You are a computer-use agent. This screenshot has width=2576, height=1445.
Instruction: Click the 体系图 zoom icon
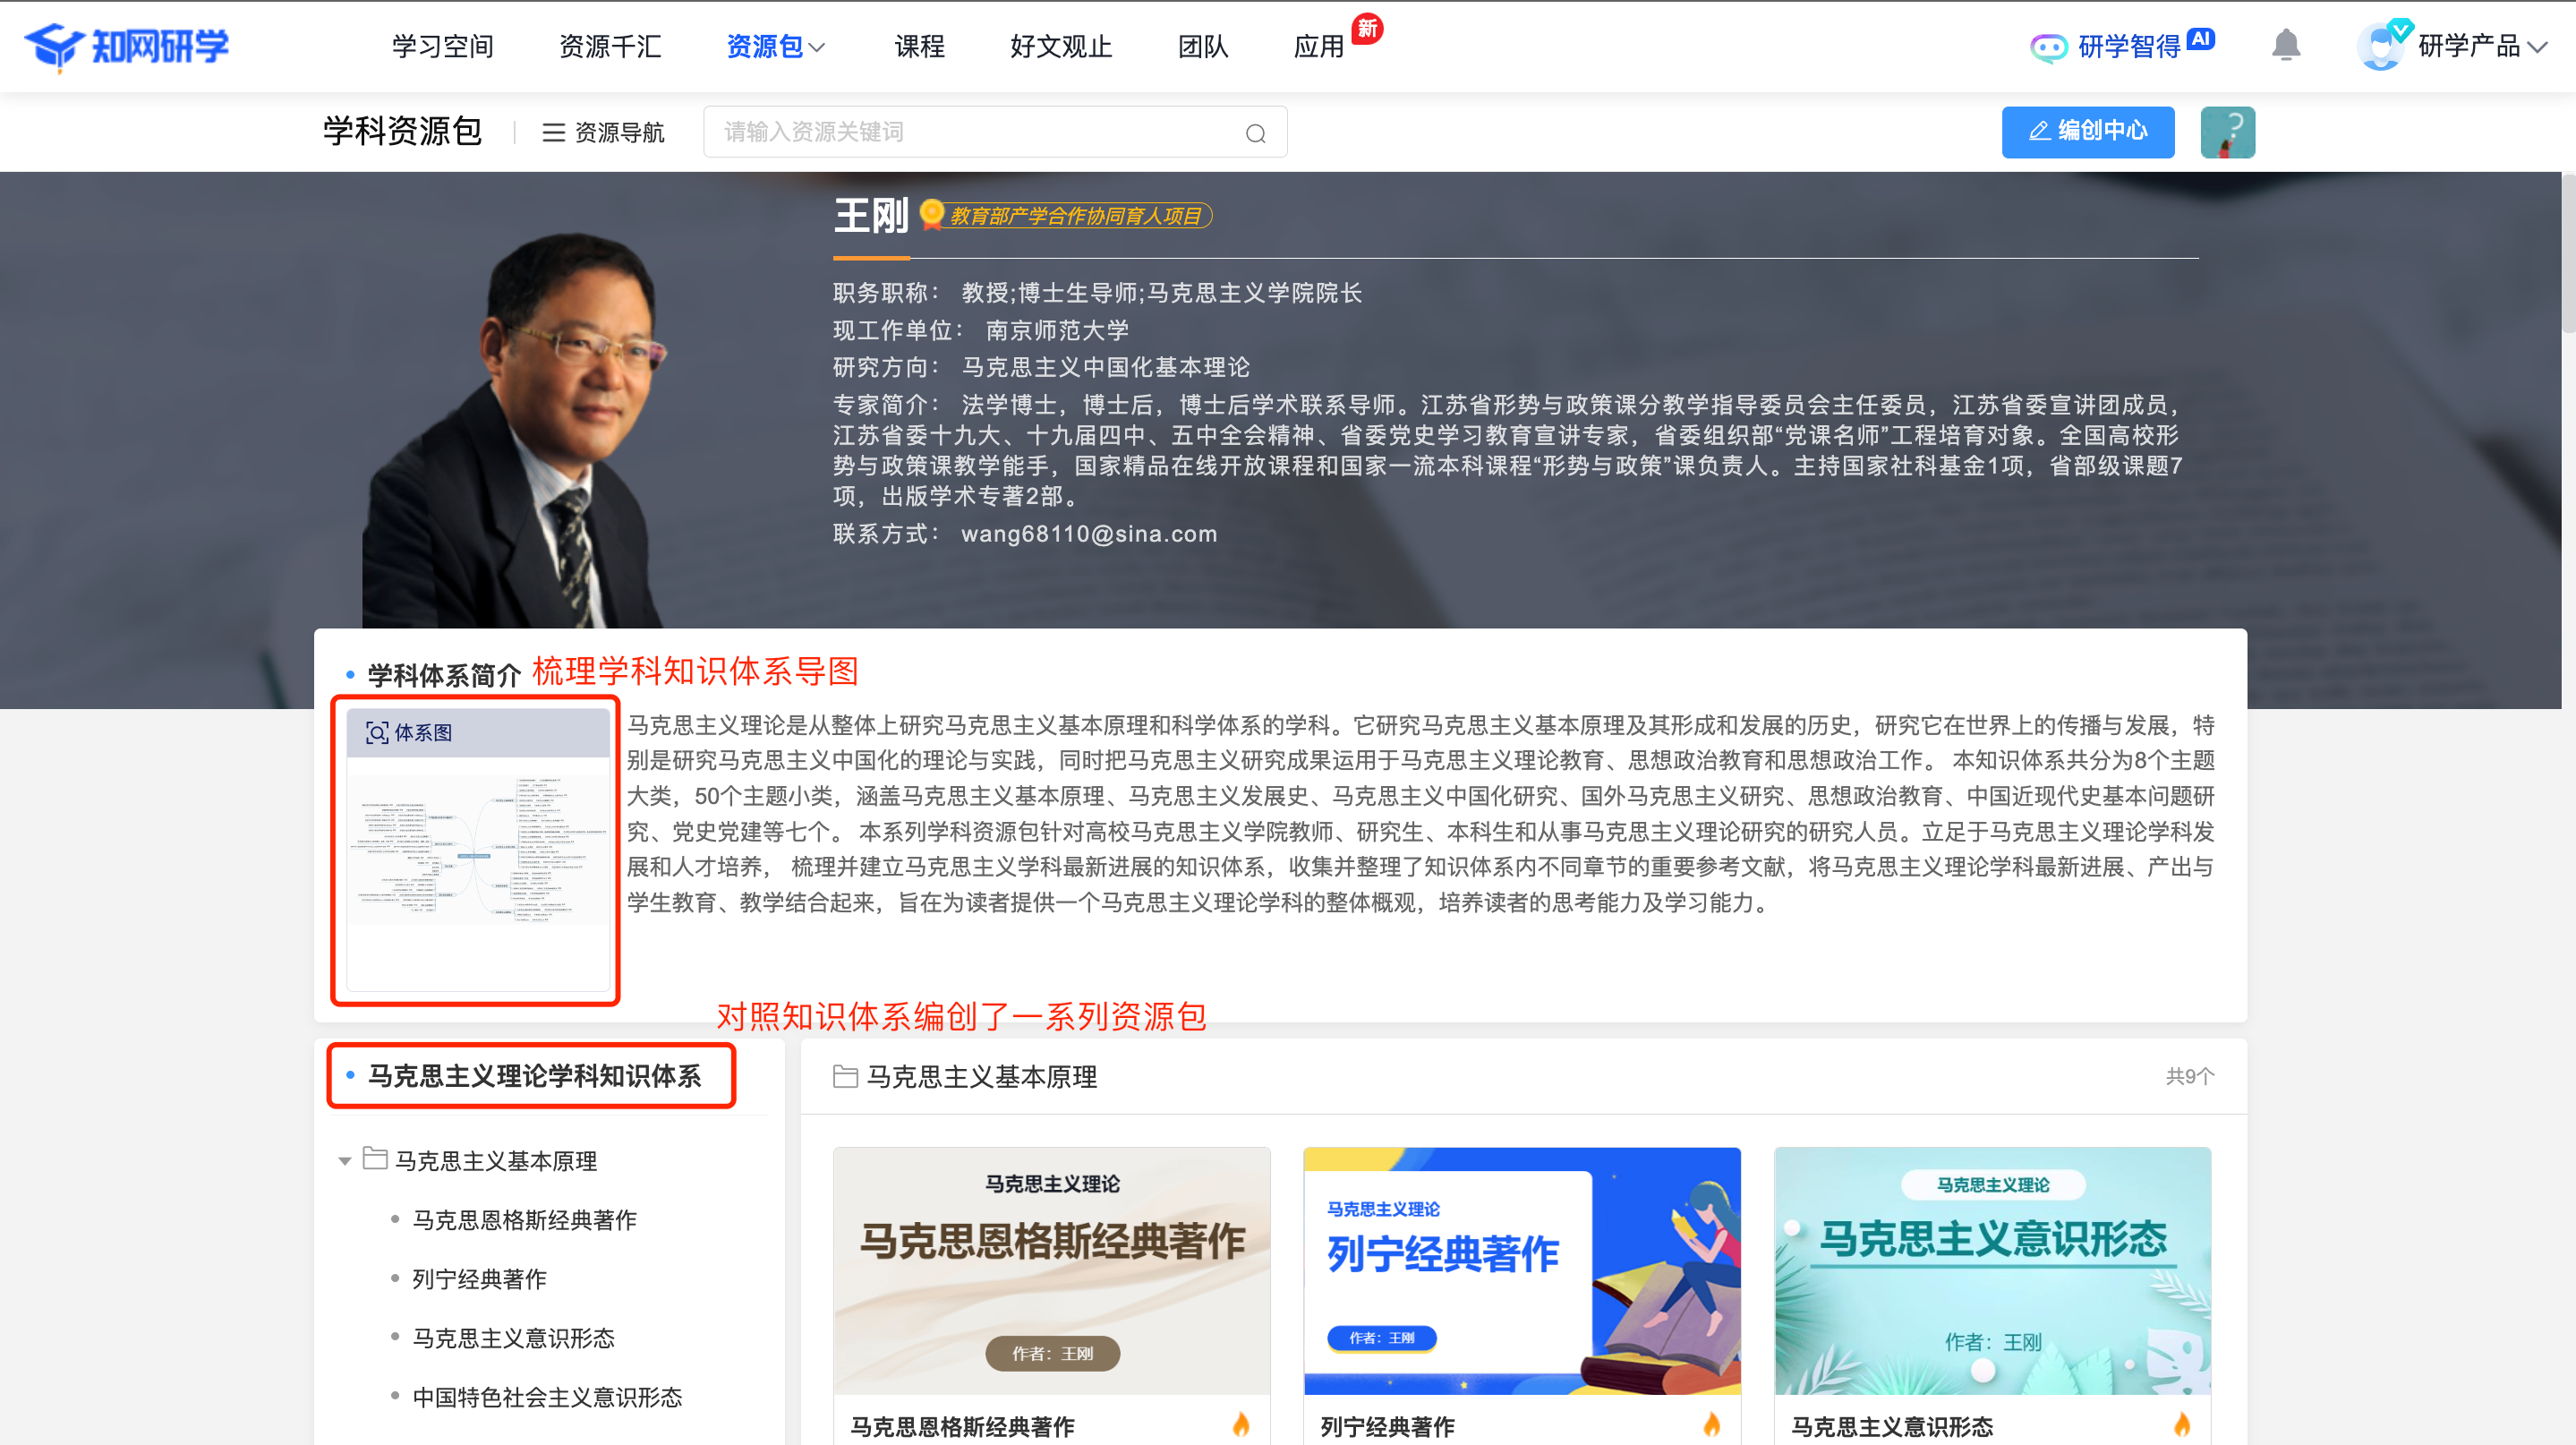(376, 733)
